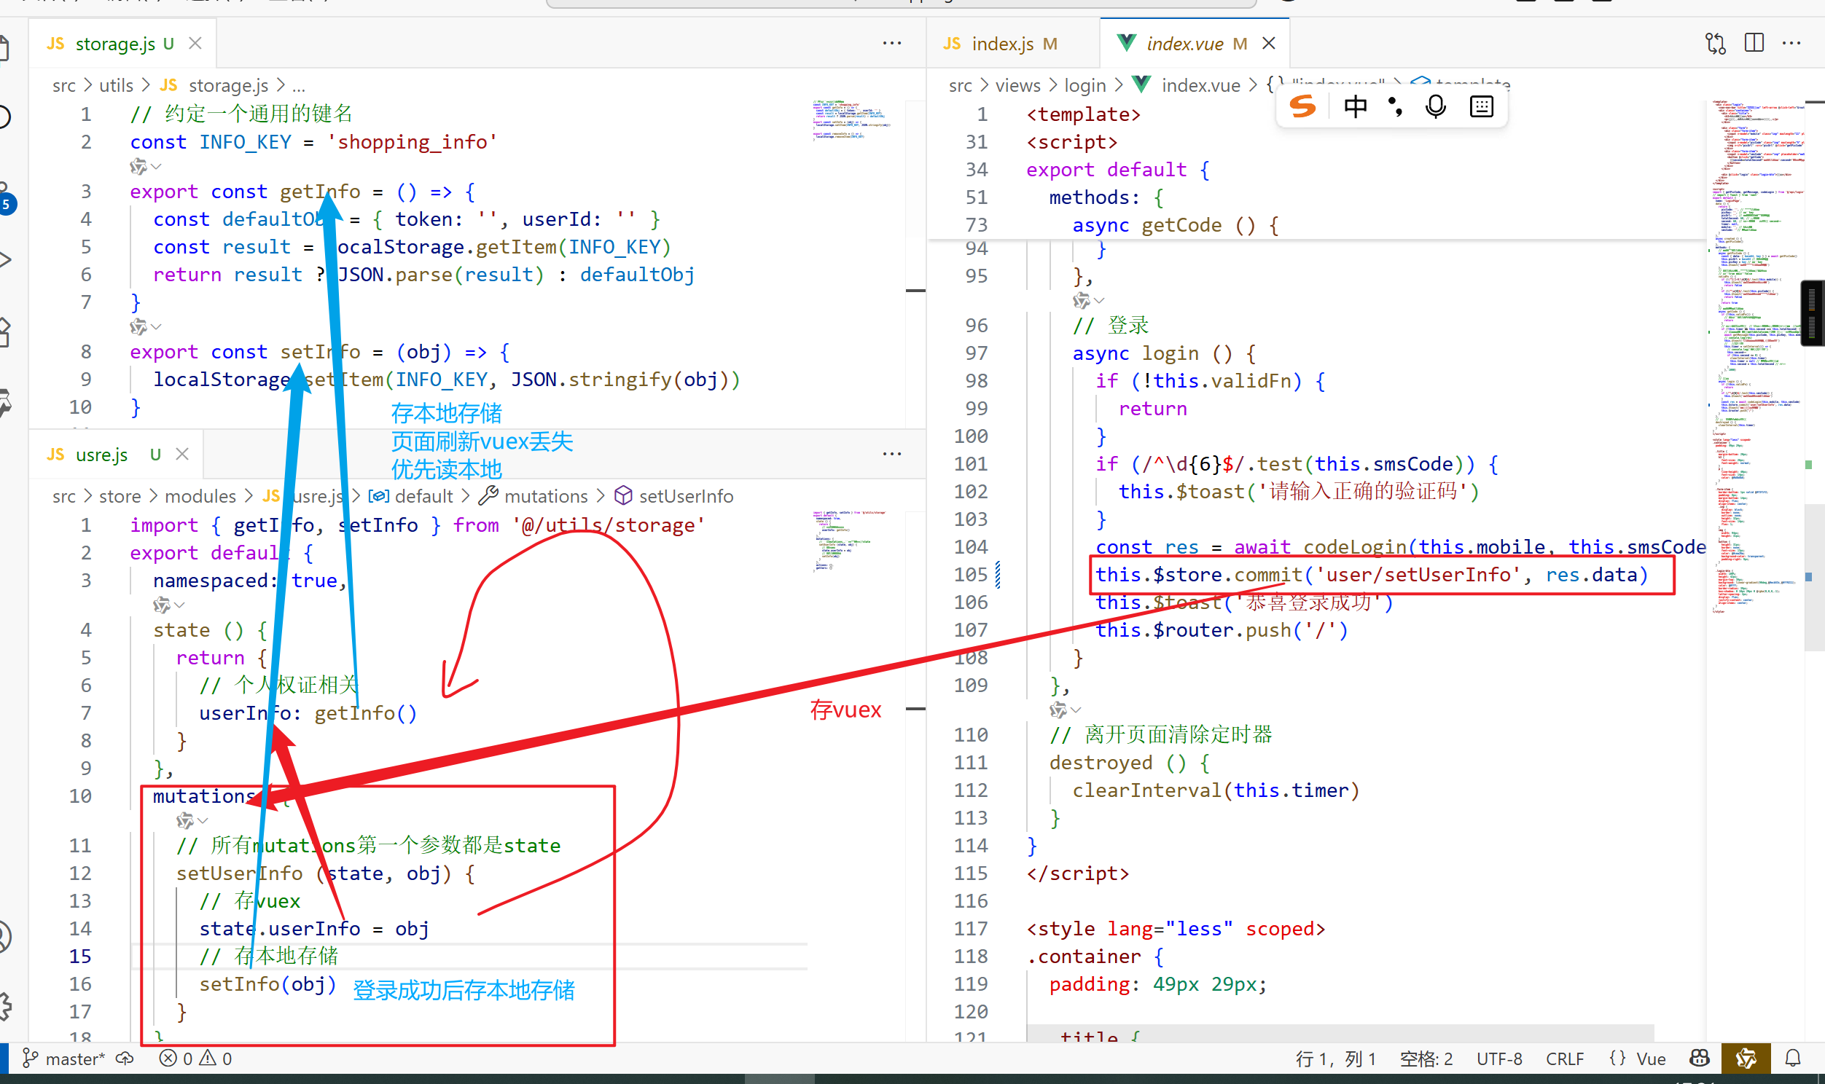Toggle Chinese/English input mode 中 button
Screen dimensions: 1825x1084
1355,107
